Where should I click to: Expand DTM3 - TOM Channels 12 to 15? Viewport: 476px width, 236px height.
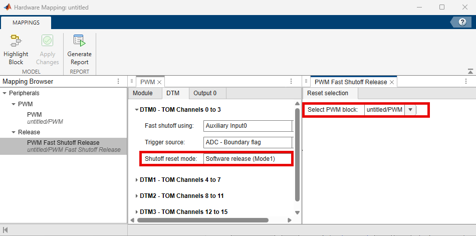(137, 212)
